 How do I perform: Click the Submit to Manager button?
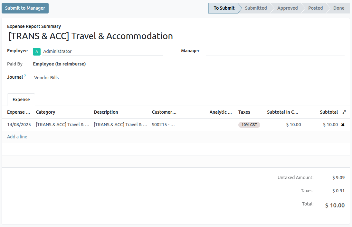pos(25,8)
